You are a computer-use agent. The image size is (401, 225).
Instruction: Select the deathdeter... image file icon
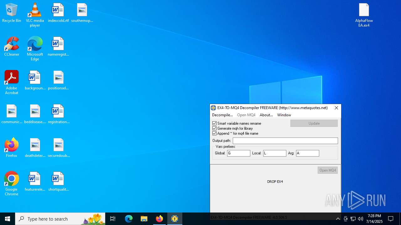35,148
